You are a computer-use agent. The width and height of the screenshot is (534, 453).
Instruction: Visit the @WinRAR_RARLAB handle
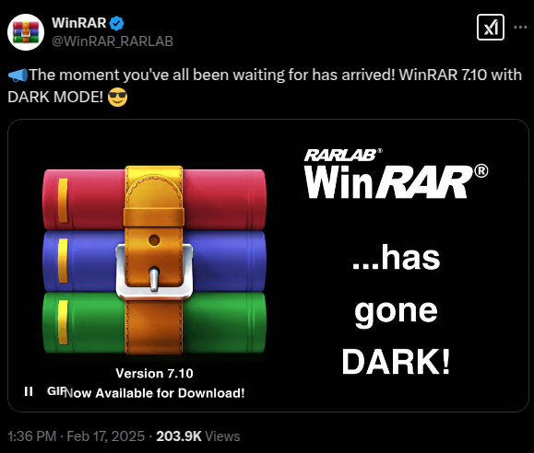[113, 41]
